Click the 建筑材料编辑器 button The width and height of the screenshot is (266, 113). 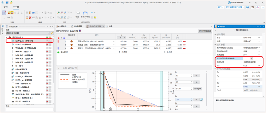[205, 31]
